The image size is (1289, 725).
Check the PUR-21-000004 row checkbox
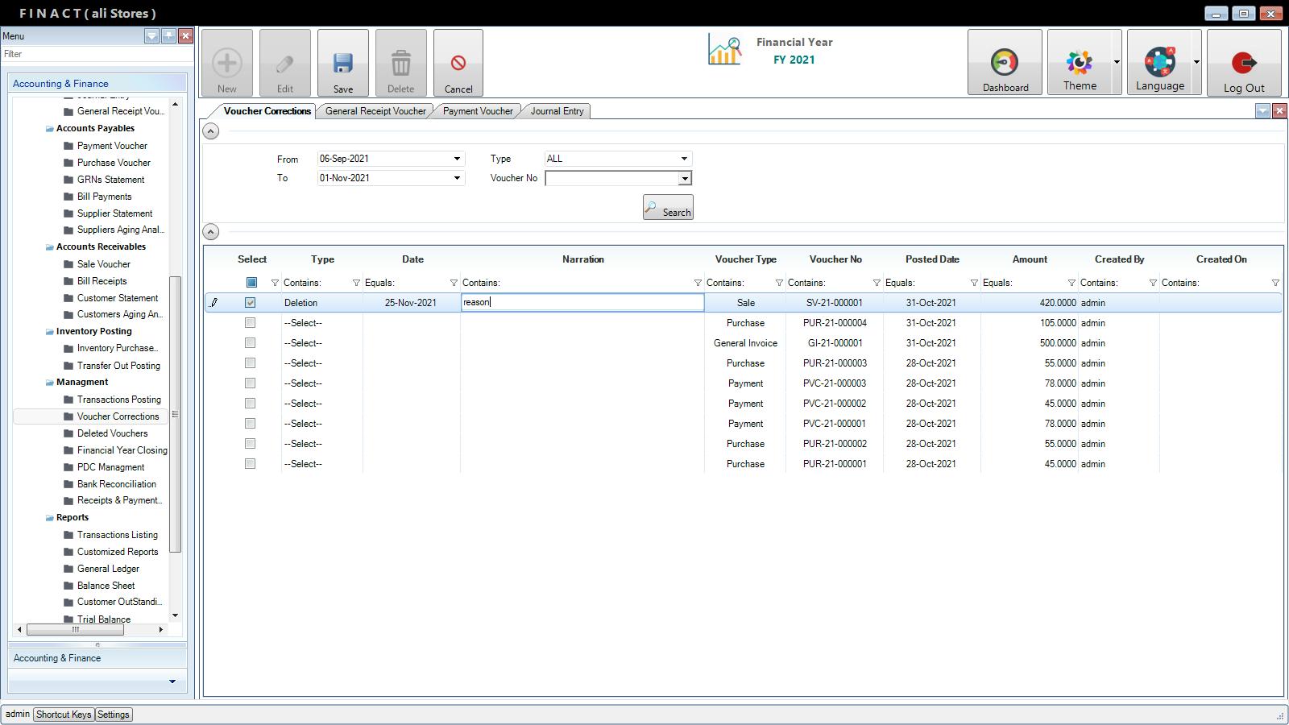251,323
